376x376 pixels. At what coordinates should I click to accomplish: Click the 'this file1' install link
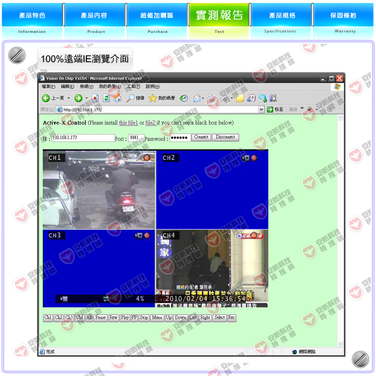(128, 123)
